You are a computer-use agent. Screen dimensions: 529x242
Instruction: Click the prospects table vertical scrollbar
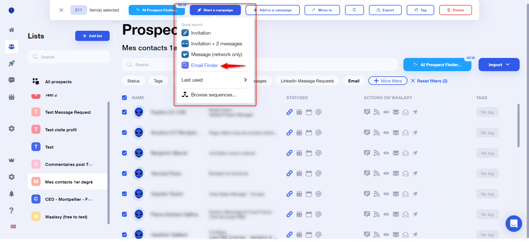coord(518,125)
